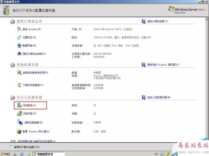Screen dimensions: 209x156
Task: Click help icon beside 指定计算机信息
Action: coord(144,21)
